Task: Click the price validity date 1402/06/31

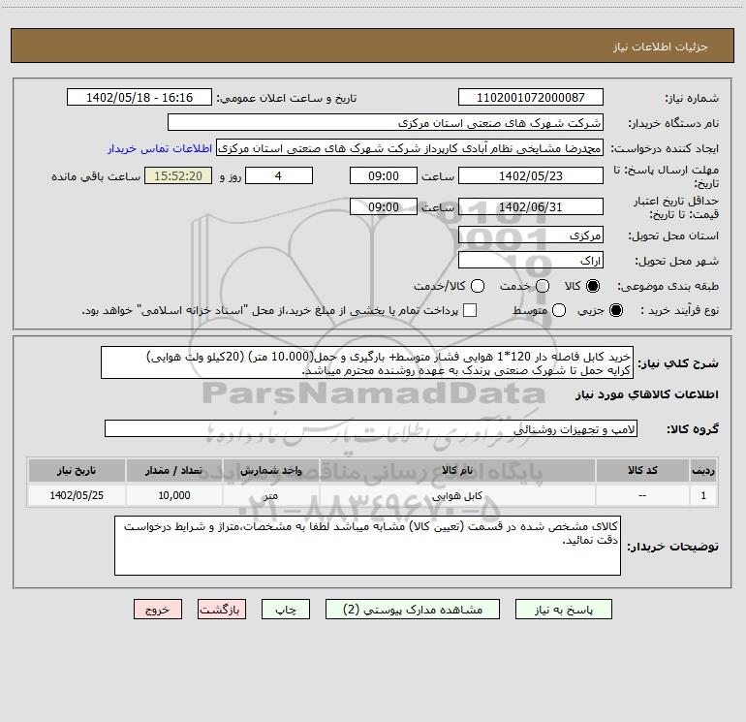Action: click(x=531, y=206)
